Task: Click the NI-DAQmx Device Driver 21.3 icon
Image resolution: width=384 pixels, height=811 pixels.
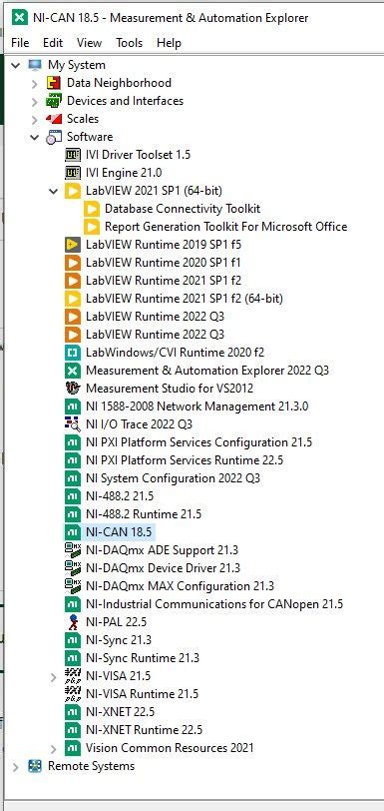Action: coord(73,568)
